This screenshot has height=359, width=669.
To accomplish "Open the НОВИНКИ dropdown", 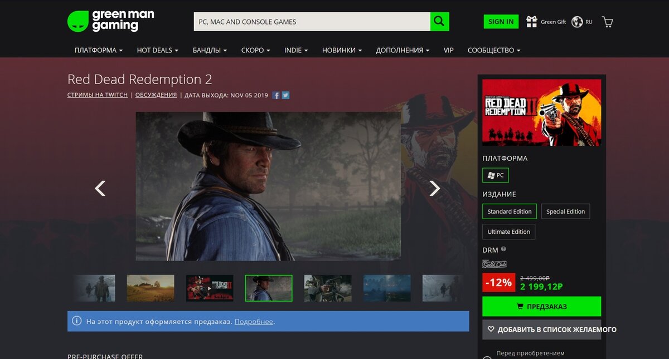I will coord(340,50).
